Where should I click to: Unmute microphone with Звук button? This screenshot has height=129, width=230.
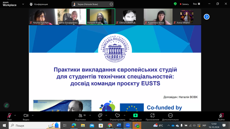tap(9, 117)
